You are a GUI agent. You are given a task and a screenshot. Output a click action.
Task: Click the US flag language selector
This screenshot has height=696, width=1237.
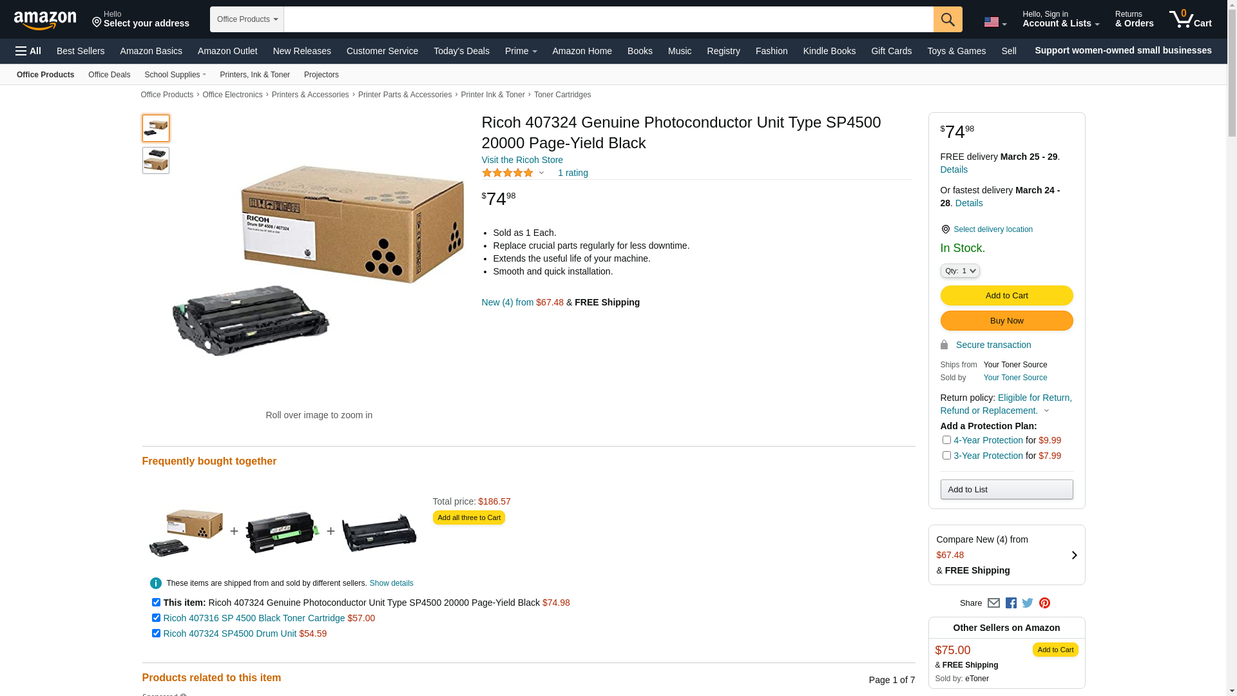tap(995, 22)
